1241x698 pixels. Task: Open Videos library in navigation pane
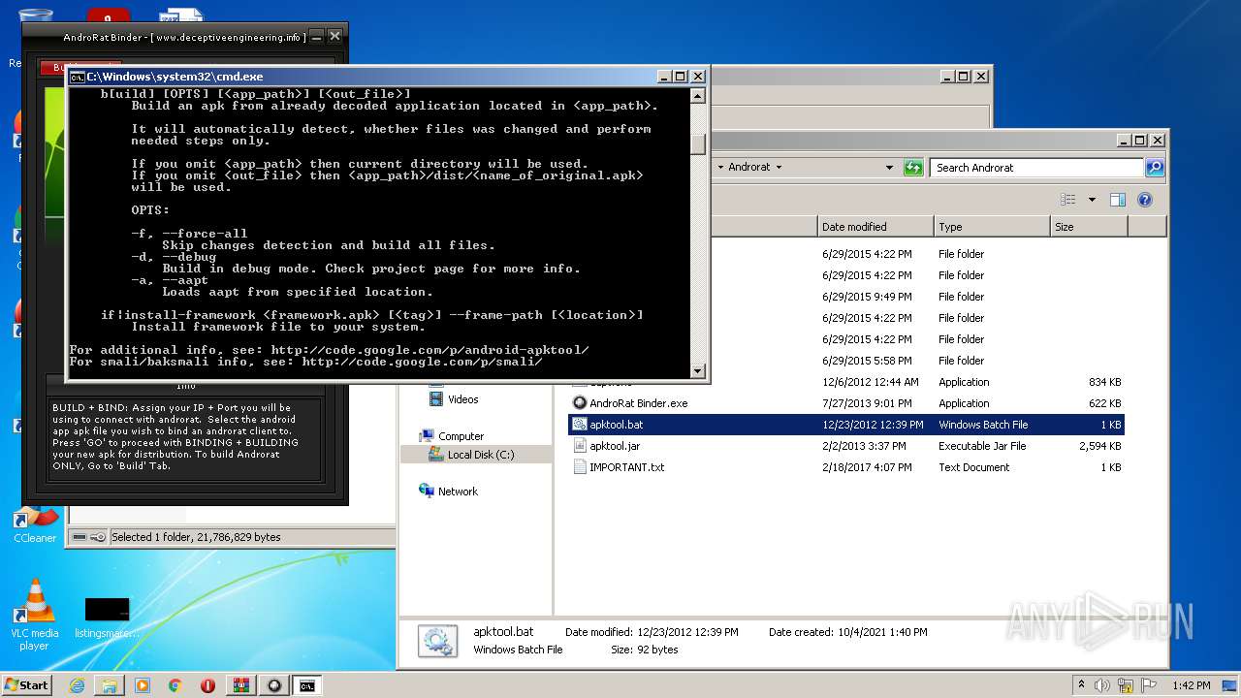[x=462, y=399]
